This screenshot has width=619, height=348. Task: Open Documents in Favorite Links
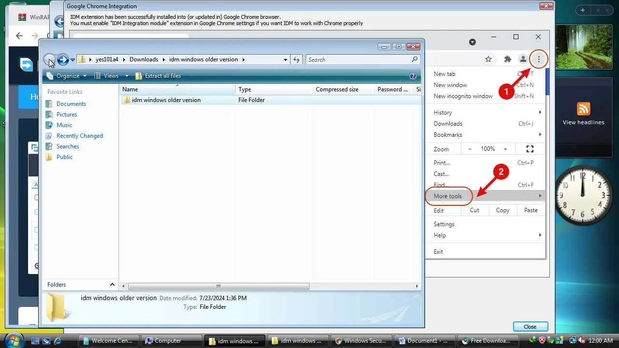[71, 104]
